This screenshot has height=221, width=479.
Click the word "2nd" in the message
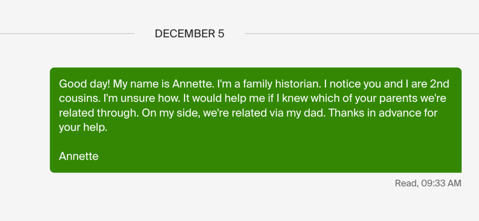click(439, 84)
